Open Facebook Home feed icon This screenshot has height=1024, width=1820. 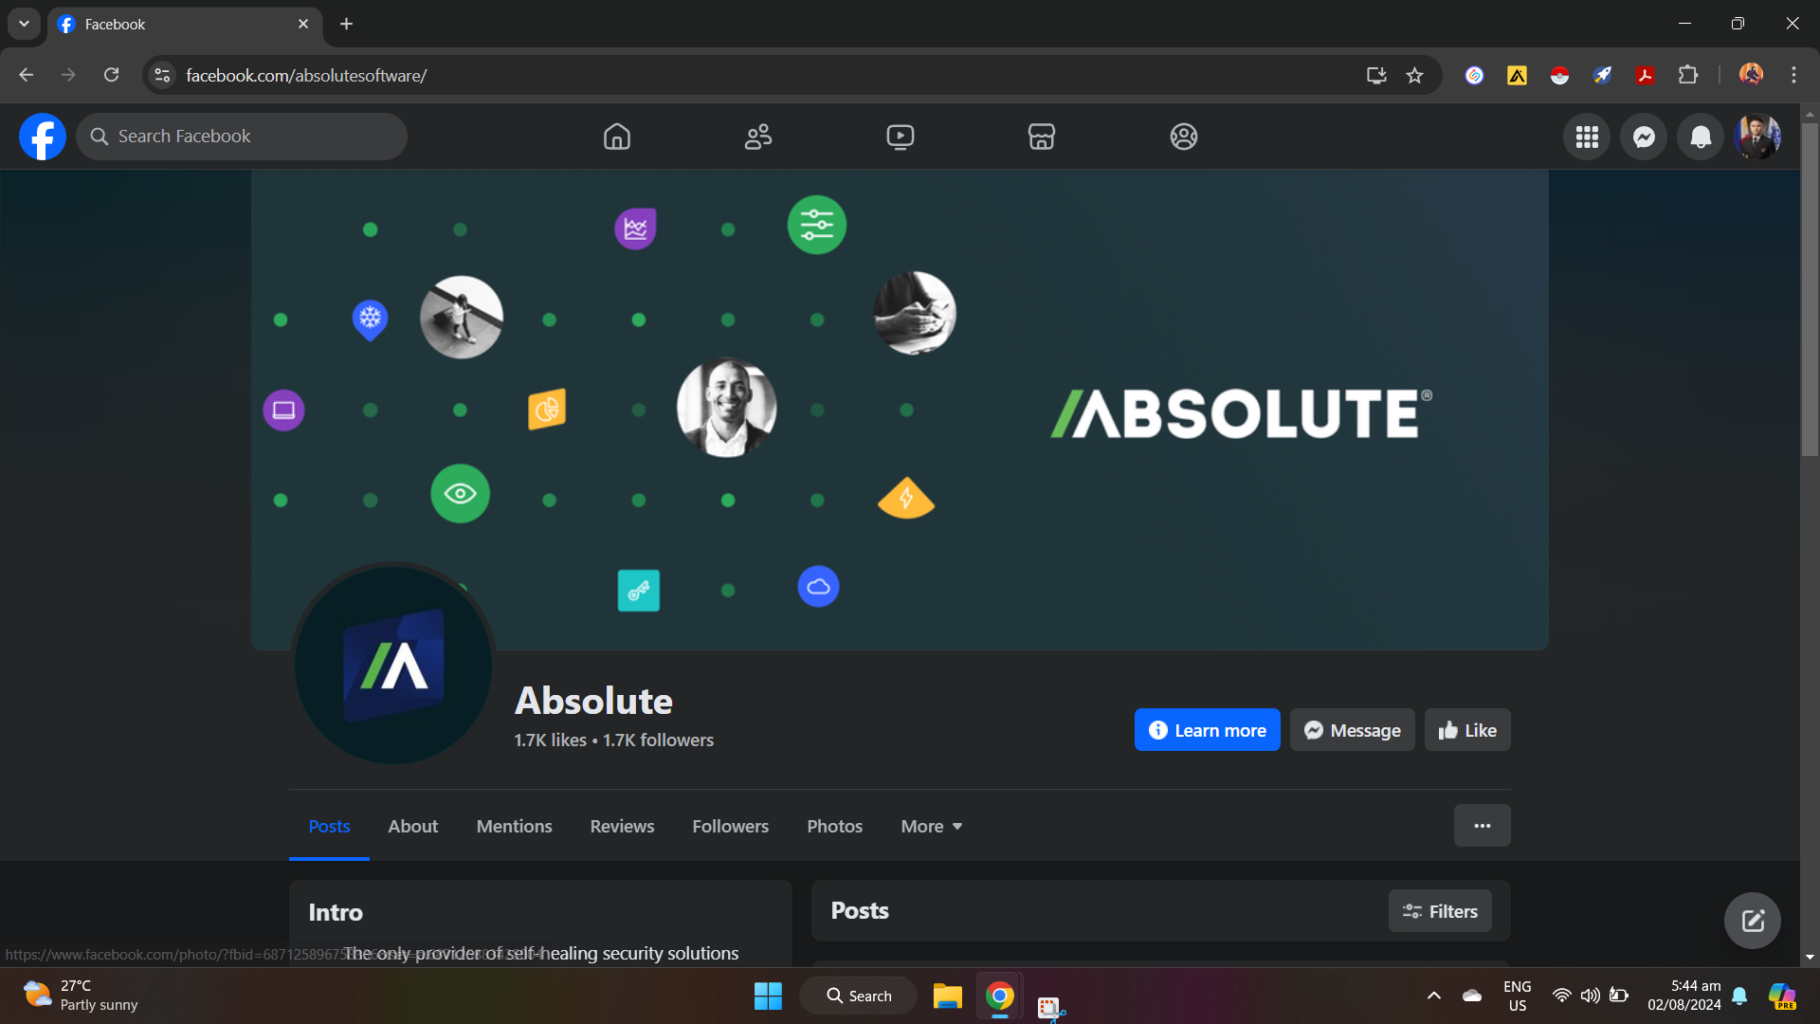(616, 137)
